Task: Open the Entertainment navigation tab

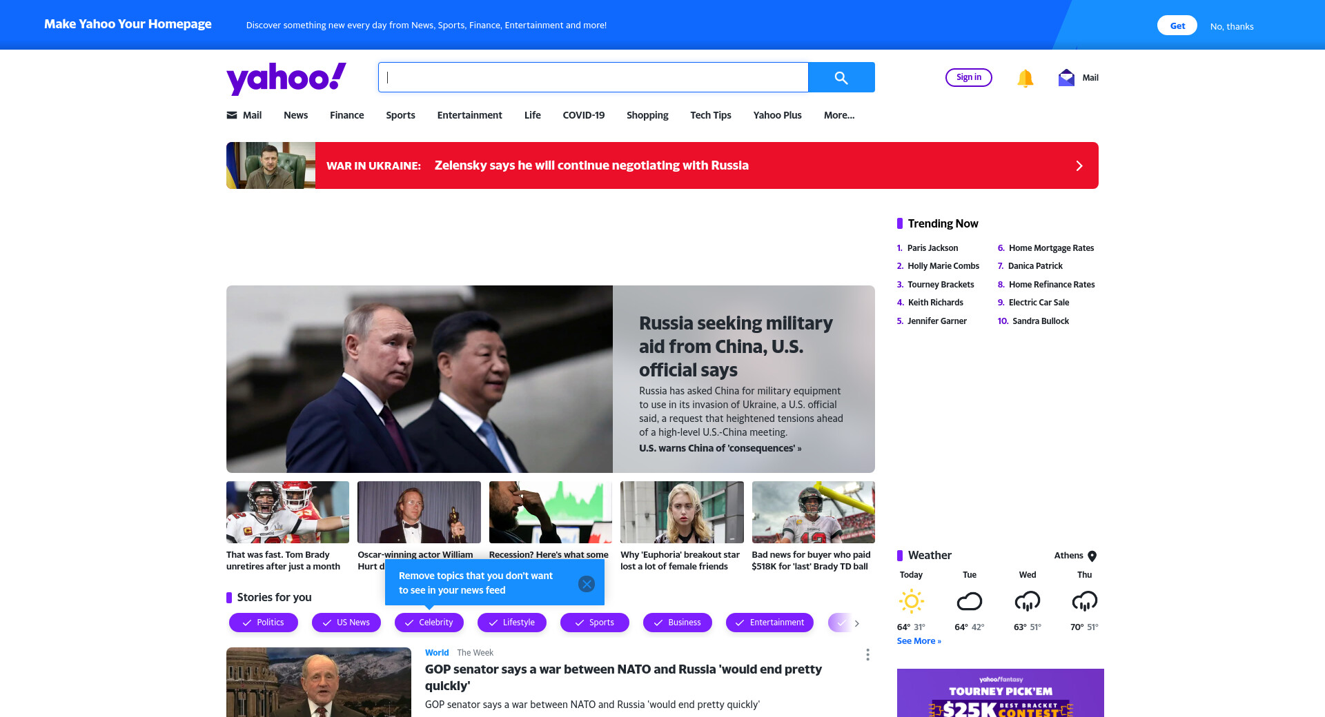Action: pos(469,115)
